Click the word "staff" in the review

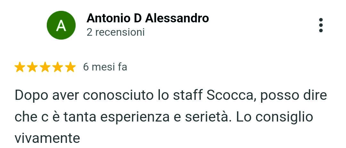187,95
